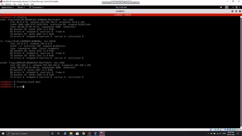The height and width of the screenshot is (136, 242).
Task: Open Microsoft Store from the taskbar
Action: click(x=77, y=133)
